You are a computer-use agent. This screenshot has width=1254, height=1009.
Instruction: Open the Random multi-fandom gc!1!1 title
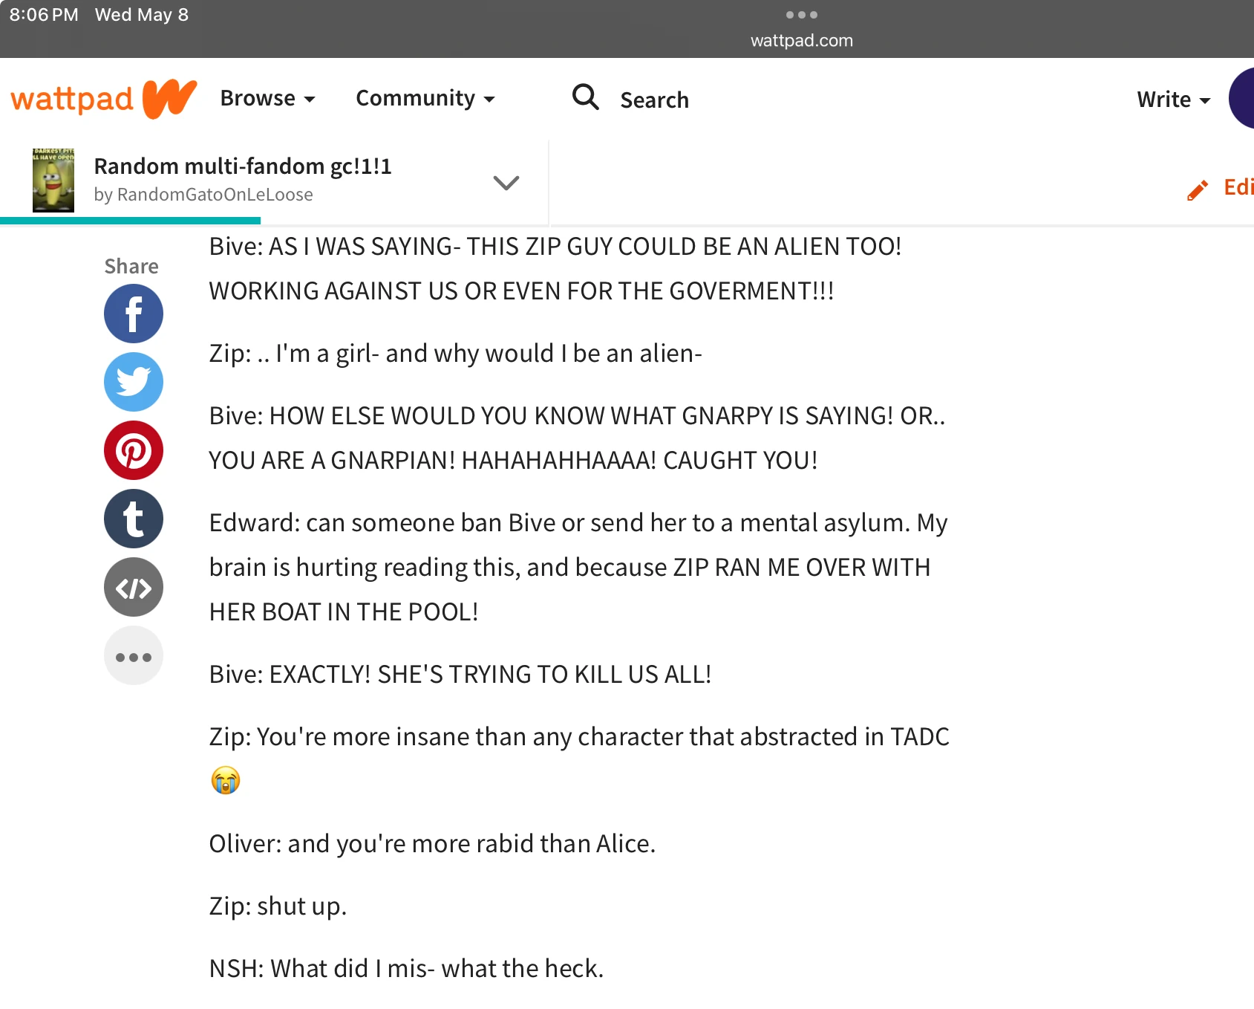243,166
